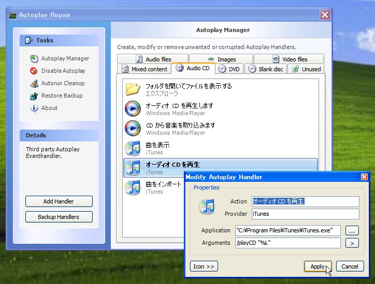Click iTunes icon of selected オーディオ CD を再生 row
The height and width of the screenshot is (284, 375).
pos(133,167)
